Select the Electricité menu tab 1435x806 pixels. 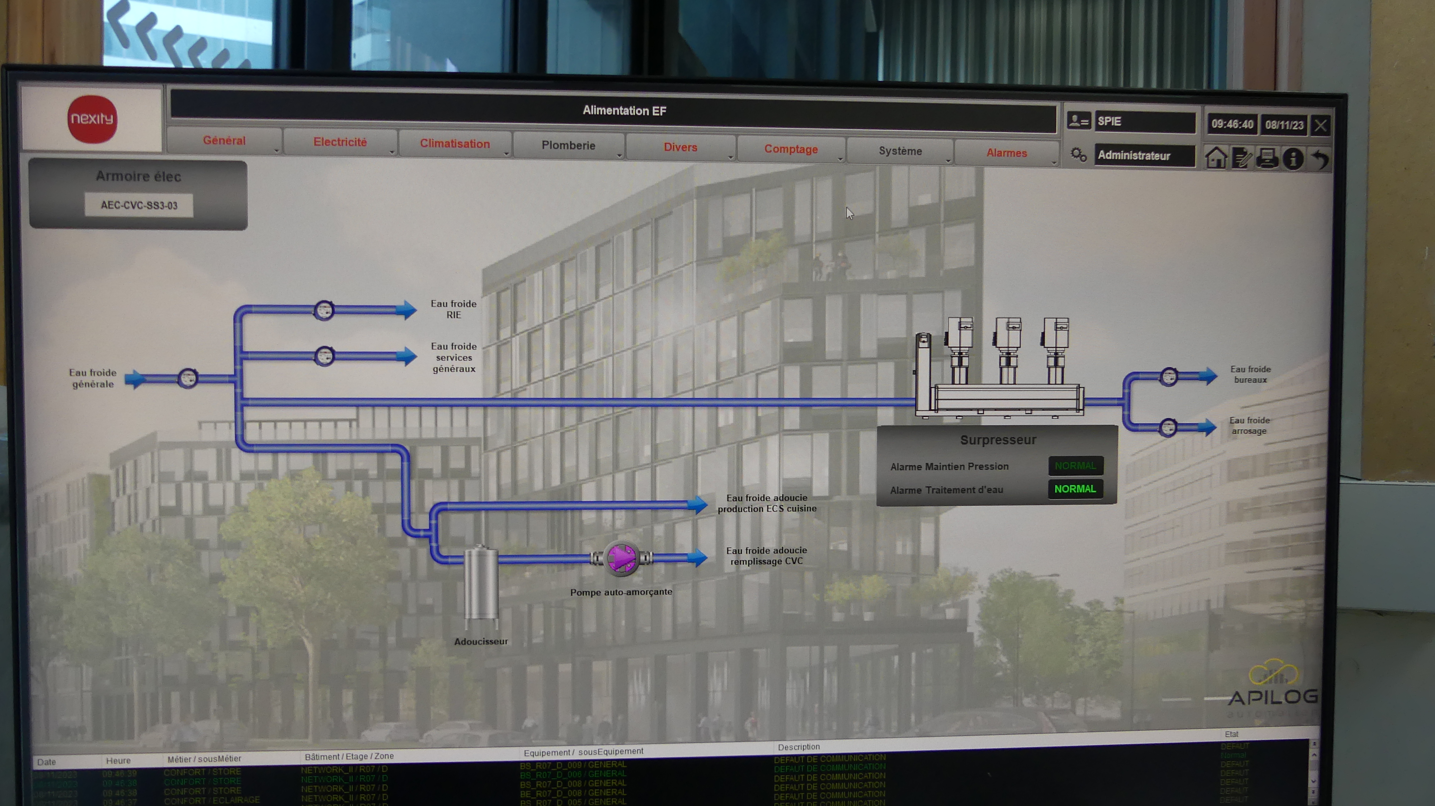(x=340, y=142)
